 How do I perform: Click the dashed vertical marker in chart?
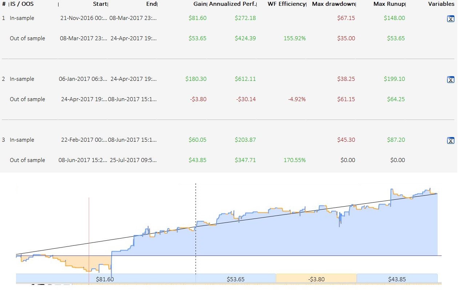[x=196, y=228]
